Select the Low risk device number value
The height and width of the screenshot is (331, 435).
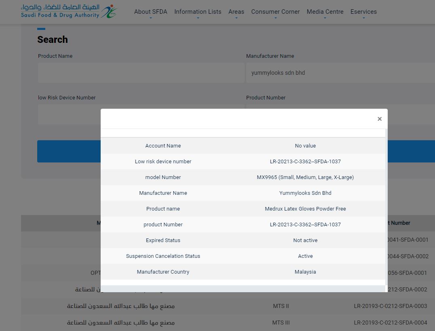click(x=305, y=162)
